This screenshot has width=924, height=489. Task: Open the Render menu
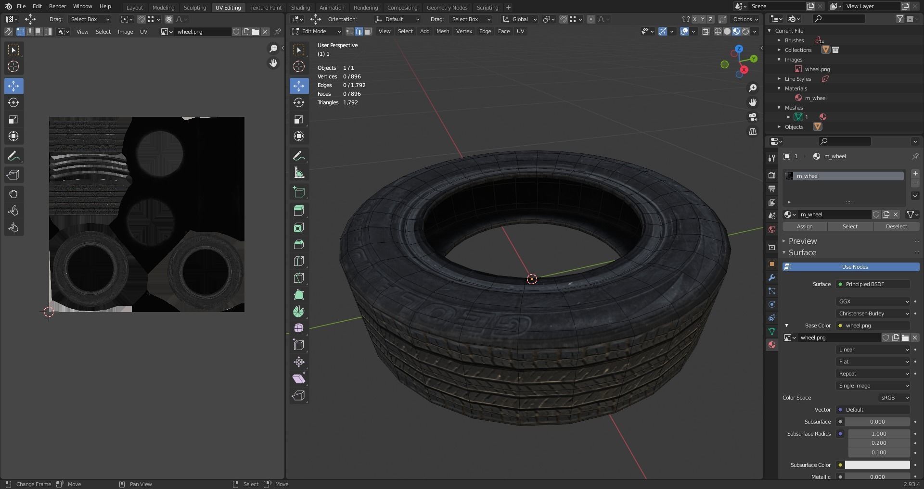click(x=57, y=6)
